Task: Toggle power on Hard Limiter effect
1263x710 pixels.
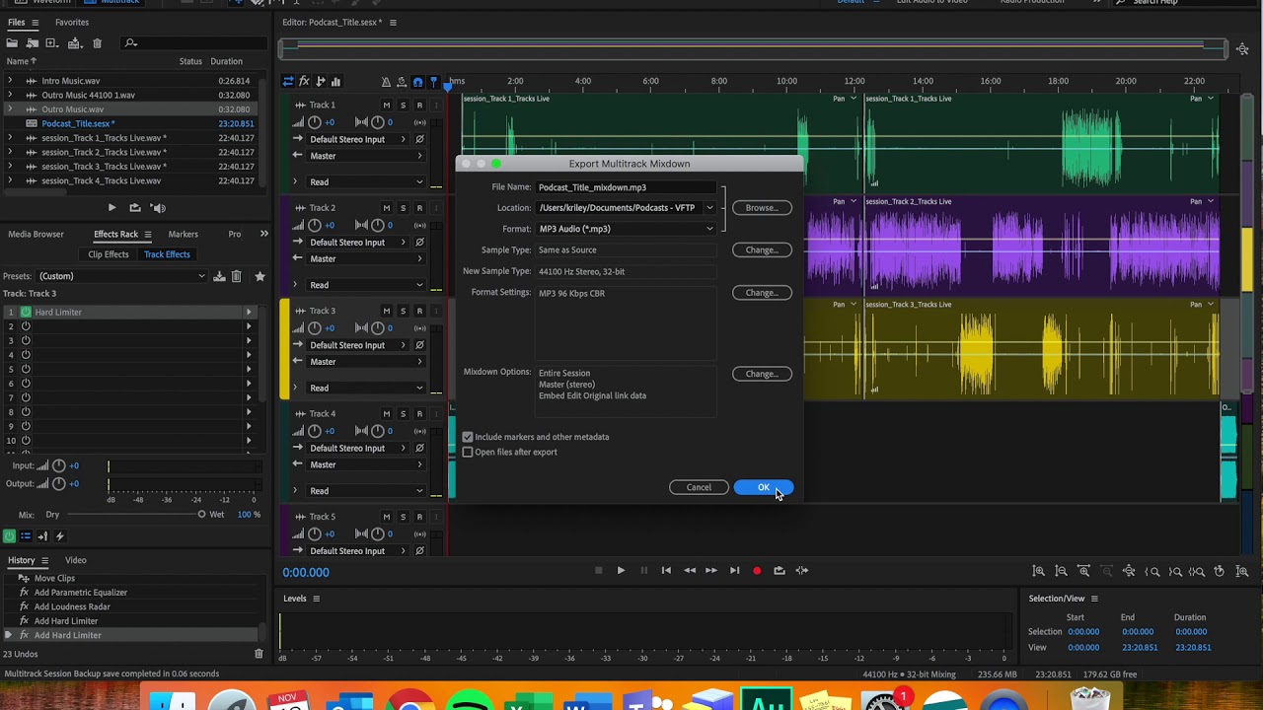Action: pyautogui.click(x=26, y=313)
